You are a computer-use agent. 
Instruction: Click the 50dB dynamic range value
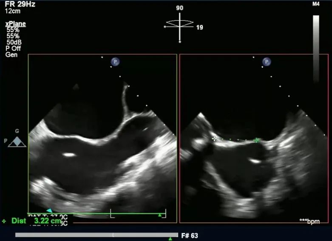click(x=14, y=42)
